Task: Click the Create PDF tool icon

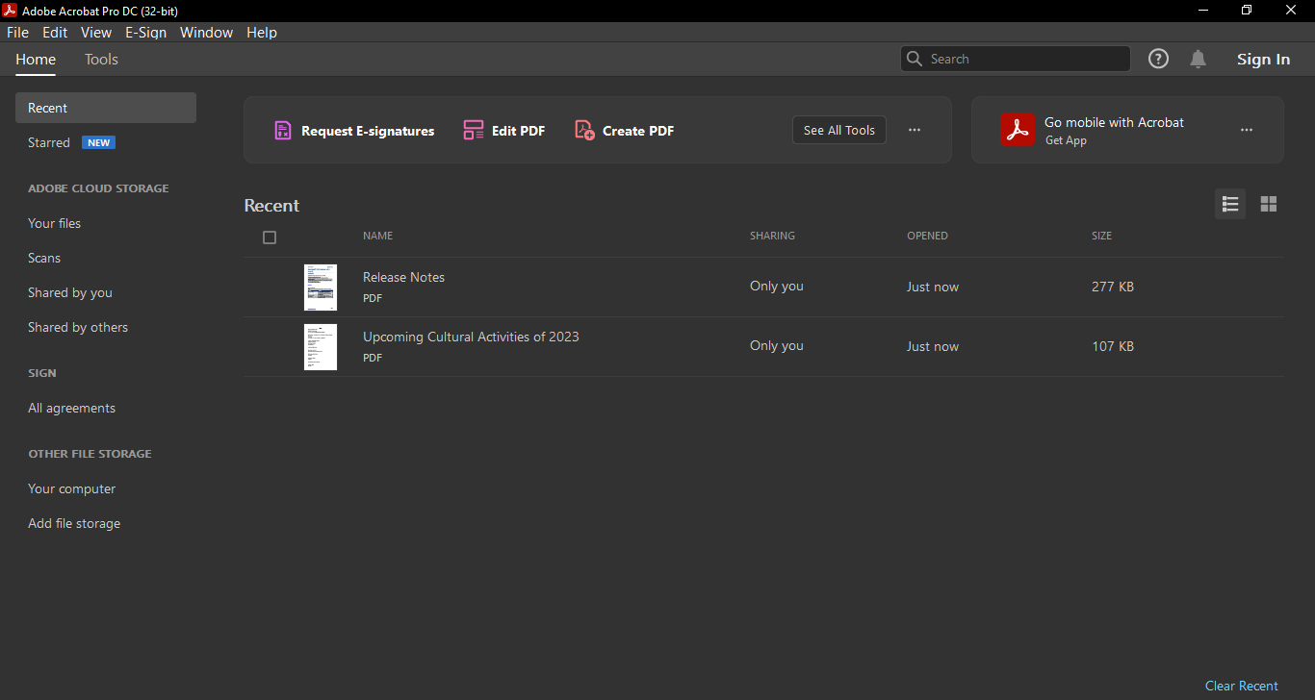Action: tap(584, 131)
